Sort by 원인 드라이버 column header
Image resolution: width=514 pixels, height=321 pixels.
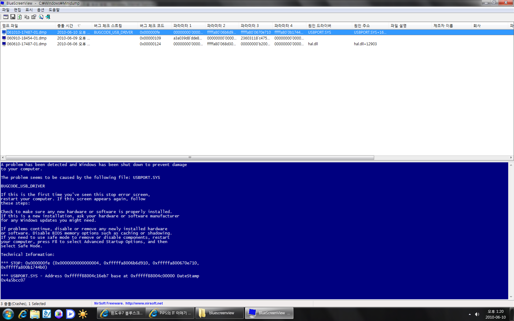tap(329, 26)
